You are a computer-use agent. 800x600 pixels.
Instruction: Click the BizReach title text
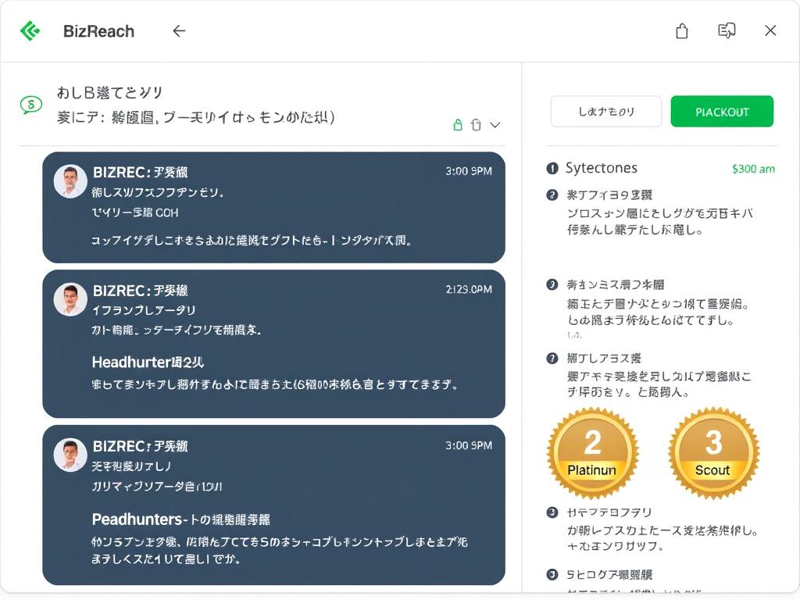98,31
